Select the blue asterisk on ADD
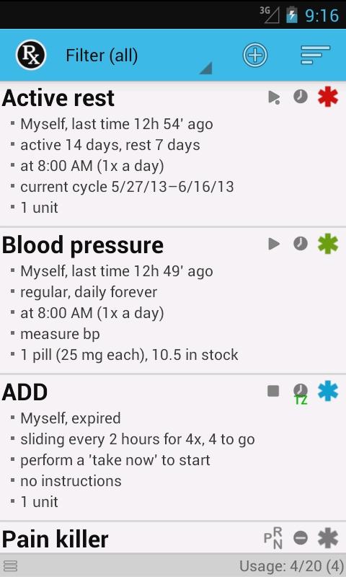Image resolution: width=346 pixels, height=577 pixels. tap(328, 391)
